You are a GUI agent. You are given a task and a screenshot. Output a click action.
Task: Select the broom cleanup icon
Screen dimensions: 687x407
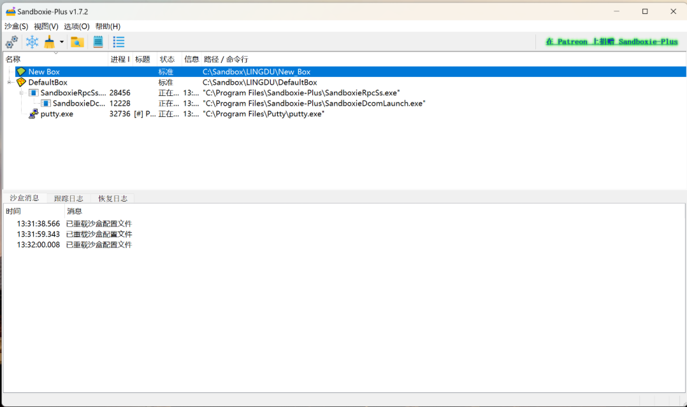50,41
